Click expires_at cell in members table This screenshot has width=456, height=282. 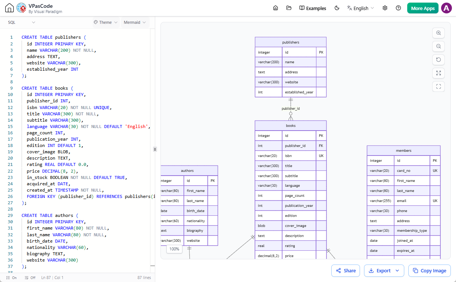click(x=412, y=250)
